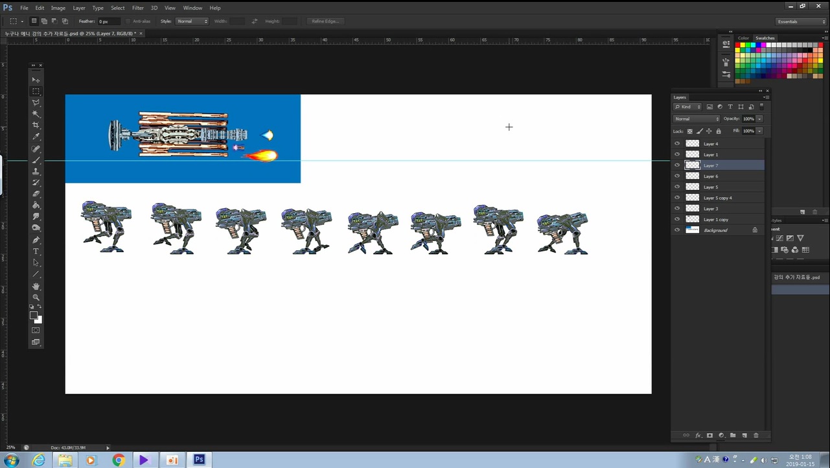
Task: Expand the Opacity slider dropdown arrow
Action: 759,119
